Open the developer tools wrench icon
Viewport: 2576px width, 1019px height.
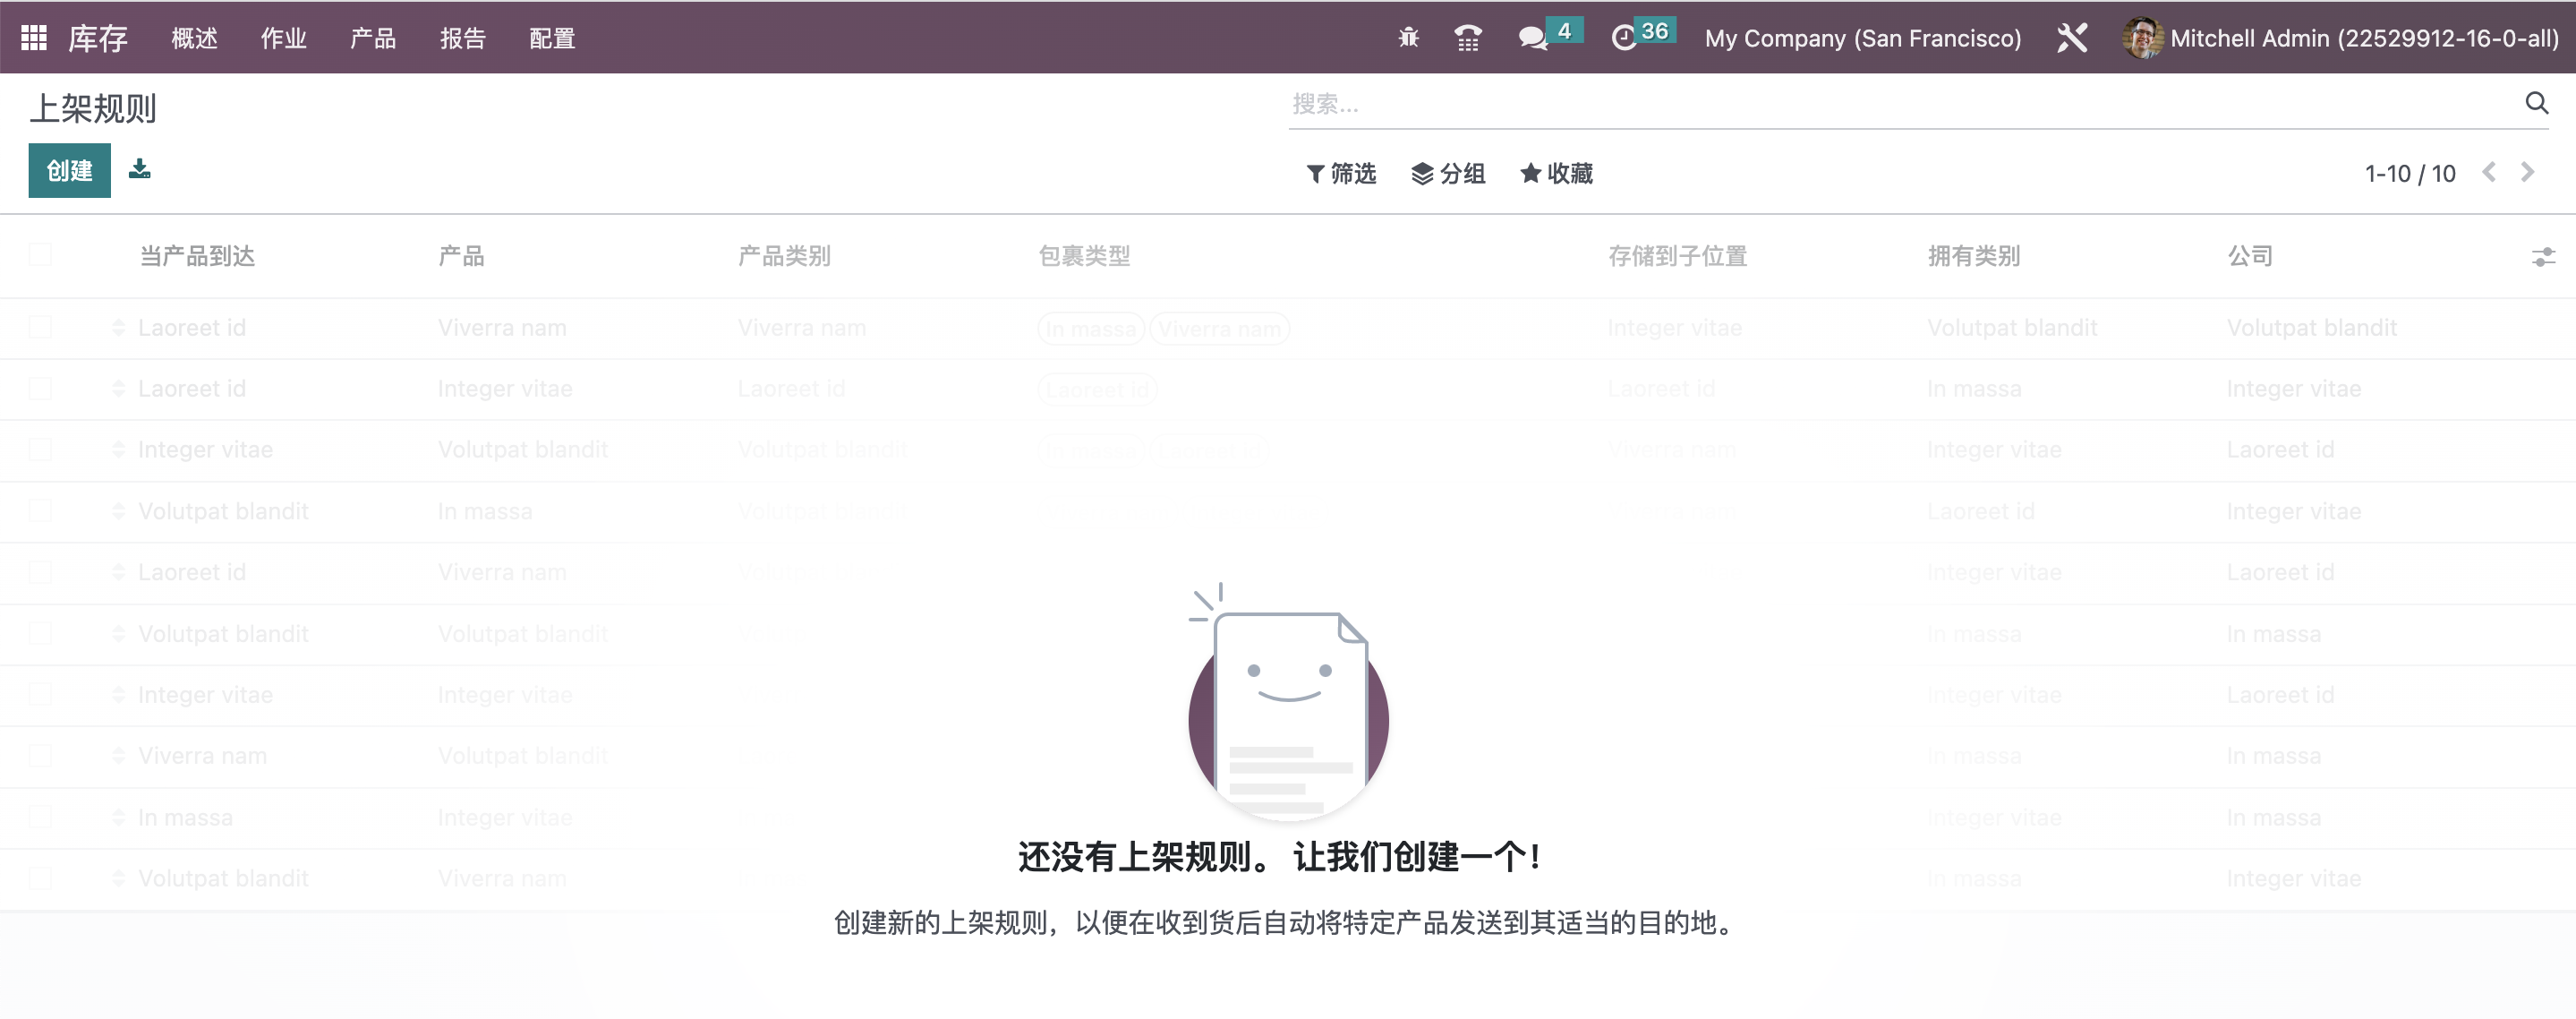(2072, 38)
